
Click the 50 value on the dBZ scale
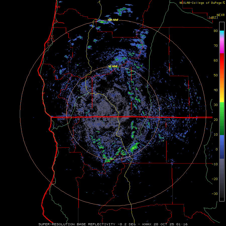(216, 75)
